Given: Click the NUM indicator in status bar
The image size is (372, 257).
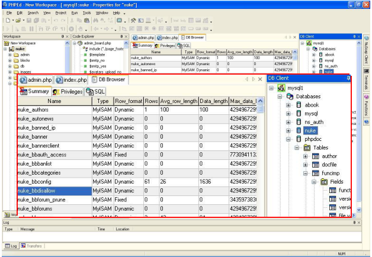Looking at the screenshot, I should 341,253.
